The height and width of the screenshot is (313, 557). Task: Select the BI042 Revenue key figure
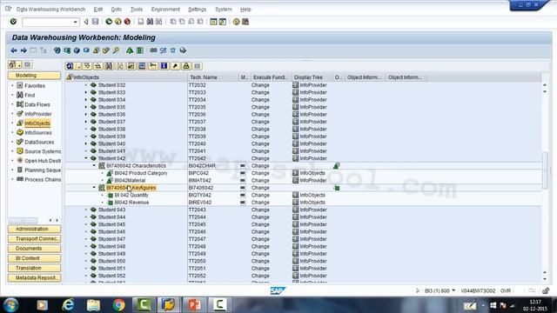pyautogui.click(x=131, y=203)
